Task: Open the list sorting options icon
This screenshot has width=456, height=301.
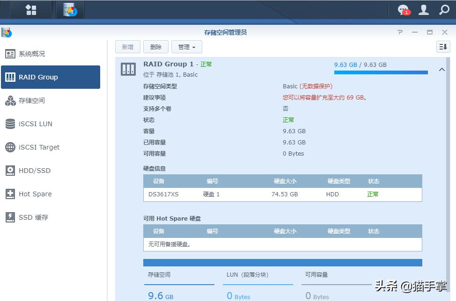Action: point(442,46)
